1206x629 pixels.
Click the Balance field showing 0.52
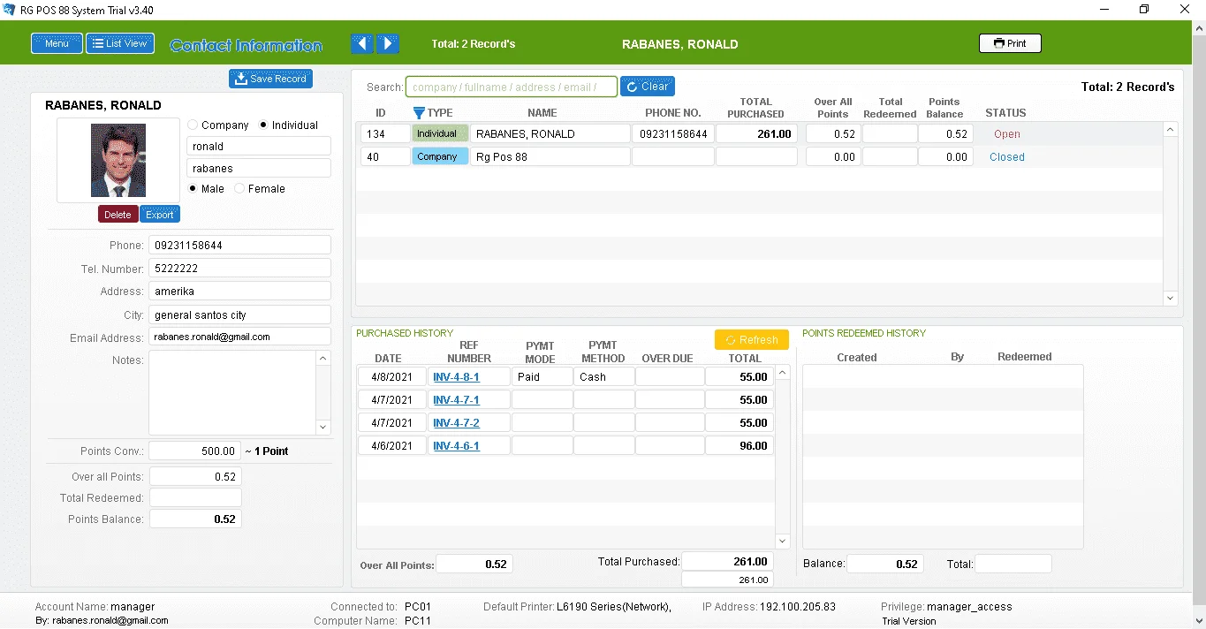click(x=885, y=564)
